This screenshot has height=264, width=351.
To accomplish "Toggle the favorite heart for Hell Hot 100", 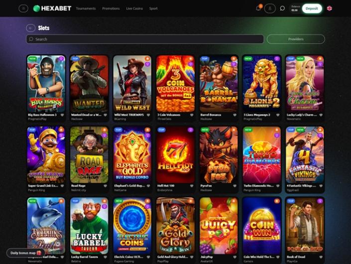I will [192, 186].
